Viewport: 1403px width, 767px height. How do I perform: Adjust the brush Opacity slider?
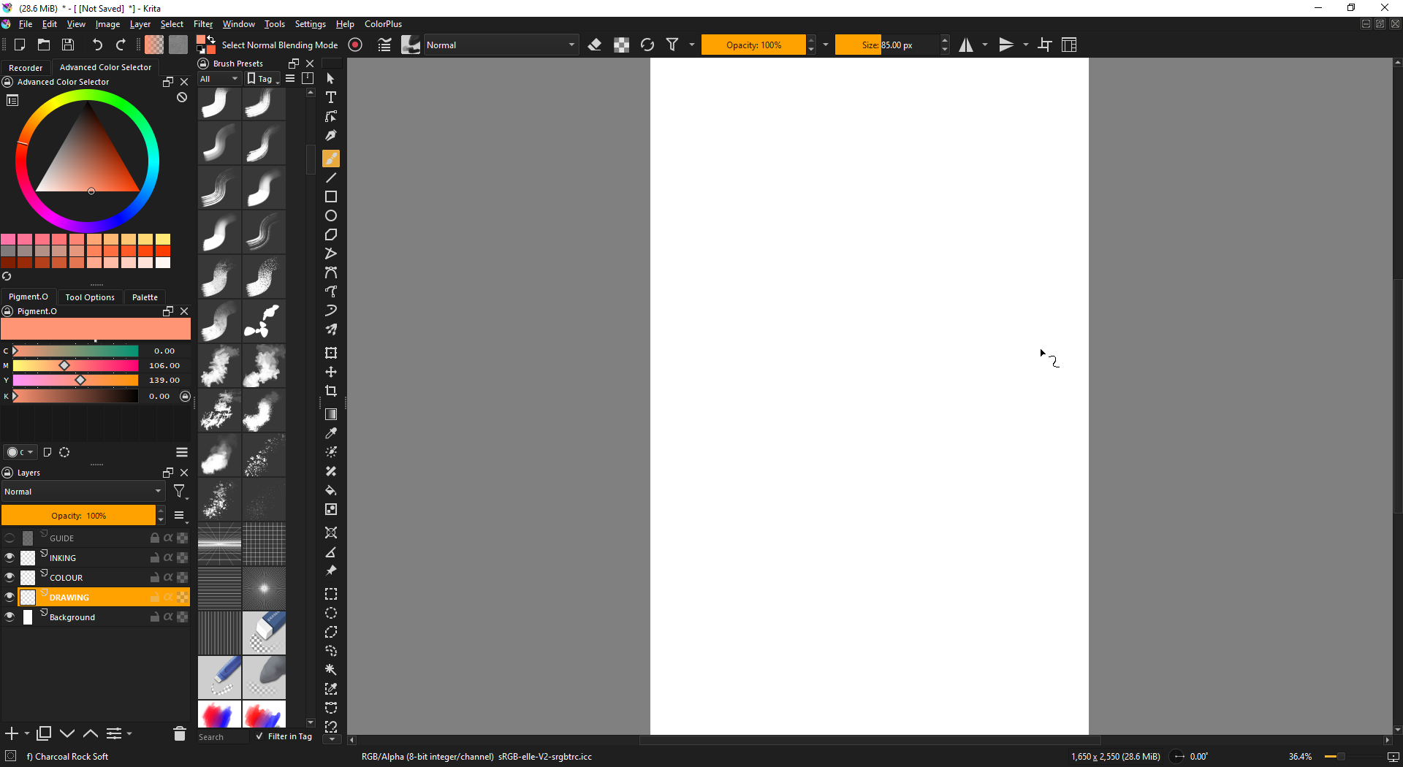point(753,45)
